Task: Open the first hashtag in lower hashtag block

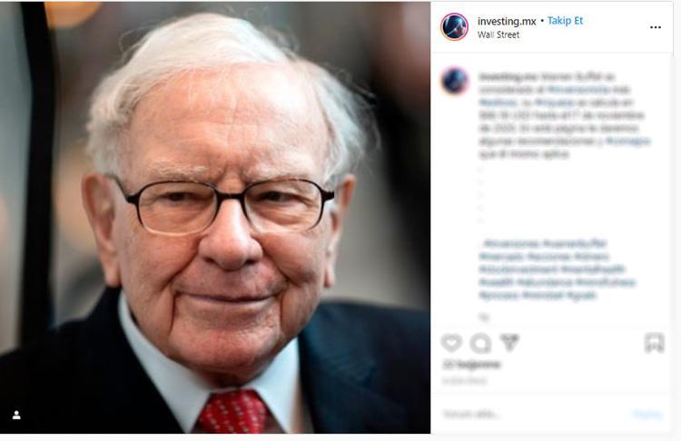Action: tap(512, 243)
